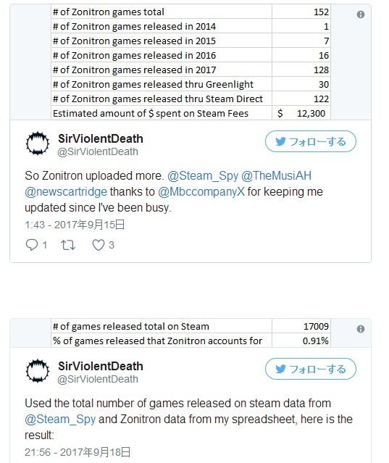Image resolution: width=389 pixels, height=463 pixels.
Task: Follow SirViolentDeath from the second tweet
Action: click(311, 369)
